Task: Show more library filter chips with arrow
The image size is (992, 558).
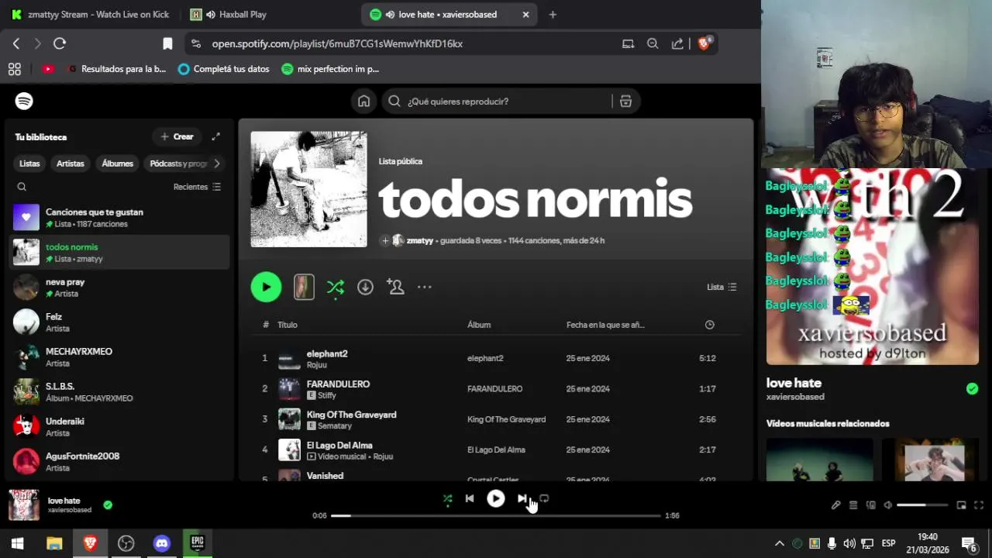Action: coord(217,164)
